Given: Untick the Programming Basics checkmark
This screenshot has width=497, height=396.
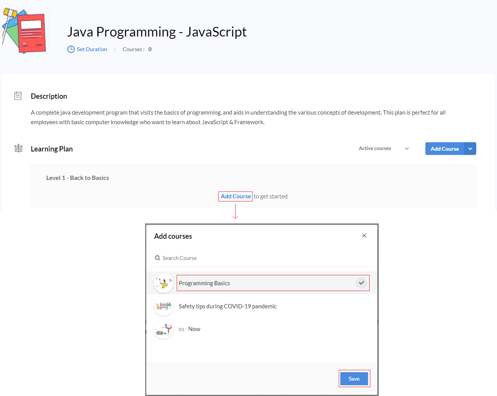Looking at the screenshot, I should 361,283.
